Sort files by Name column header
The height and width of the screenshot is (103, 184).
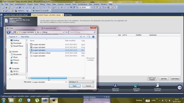click(x=32, y=41)
